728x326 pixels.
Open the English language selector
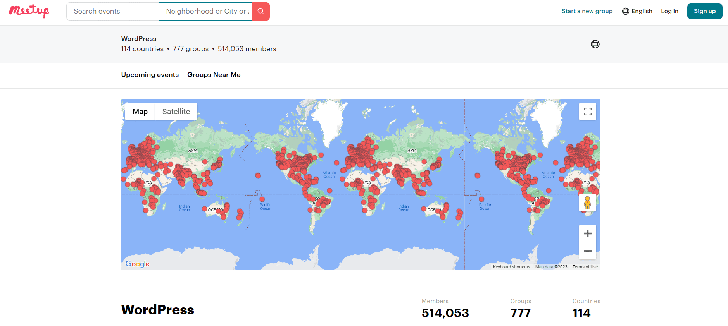637,11
